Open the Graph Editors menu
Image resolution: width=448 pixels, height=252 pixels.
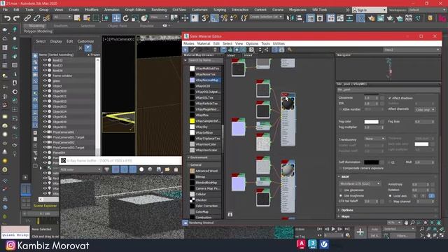click(135, 10)
